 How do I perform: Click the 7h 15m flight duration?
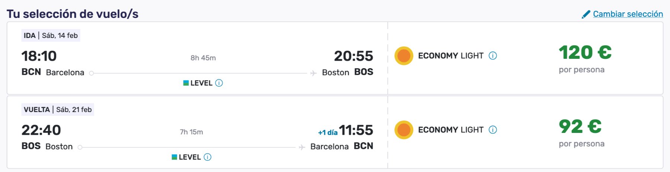[191, 132]
